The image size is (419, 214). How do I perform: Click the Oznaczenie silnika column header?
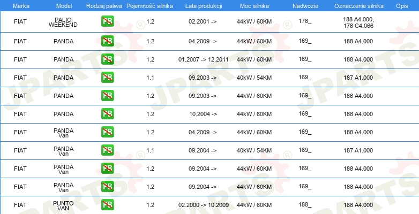click(359, 6)
